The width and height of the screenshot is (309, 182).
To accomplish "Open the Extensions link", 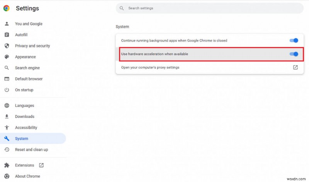I will [x=24, y=165].
